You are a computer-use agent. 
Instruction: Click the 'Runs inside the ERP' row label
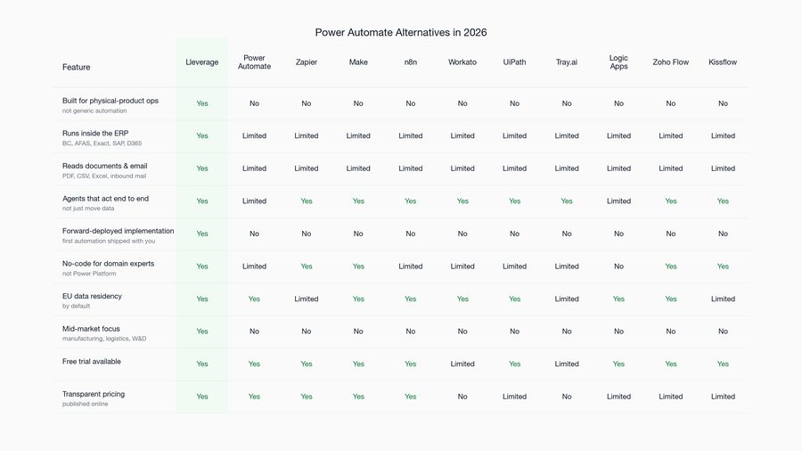pos(95,133)
